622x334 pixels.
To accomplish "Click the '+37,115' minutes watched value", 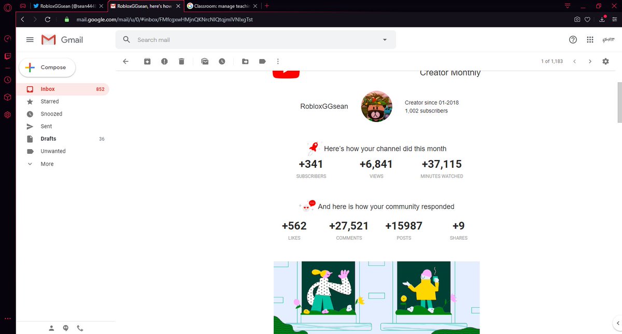I will click(x=442, y=164).
